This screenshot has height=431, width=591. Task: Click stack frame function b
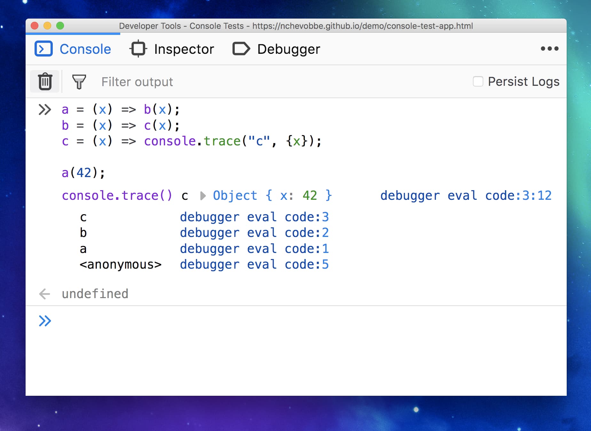(83, 233)
